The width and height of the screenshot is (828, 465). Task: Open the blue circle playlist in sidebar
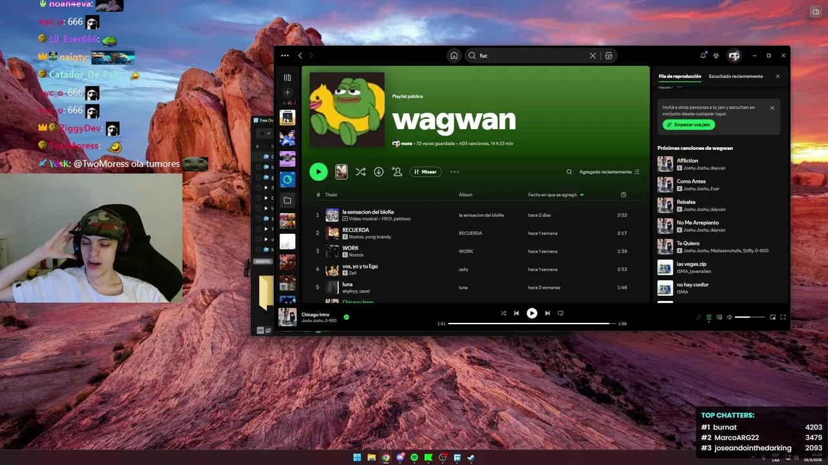(287, 180)
